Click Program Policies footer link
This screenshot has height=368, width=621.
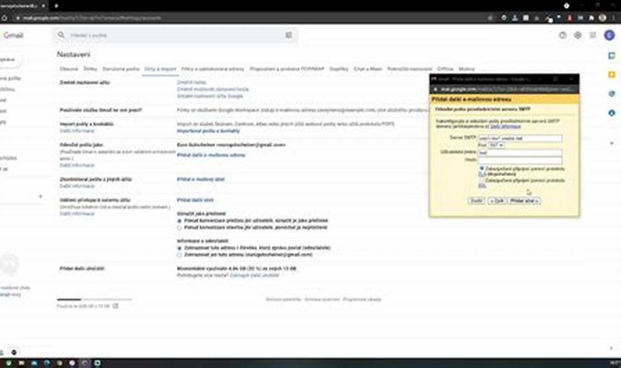coord(362,299)
